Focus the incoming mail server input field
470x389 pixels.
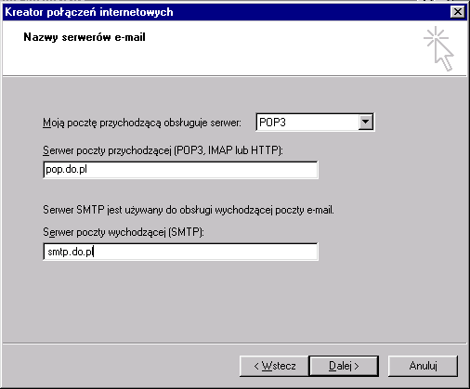pyautogui.click(x=180, y=170)
